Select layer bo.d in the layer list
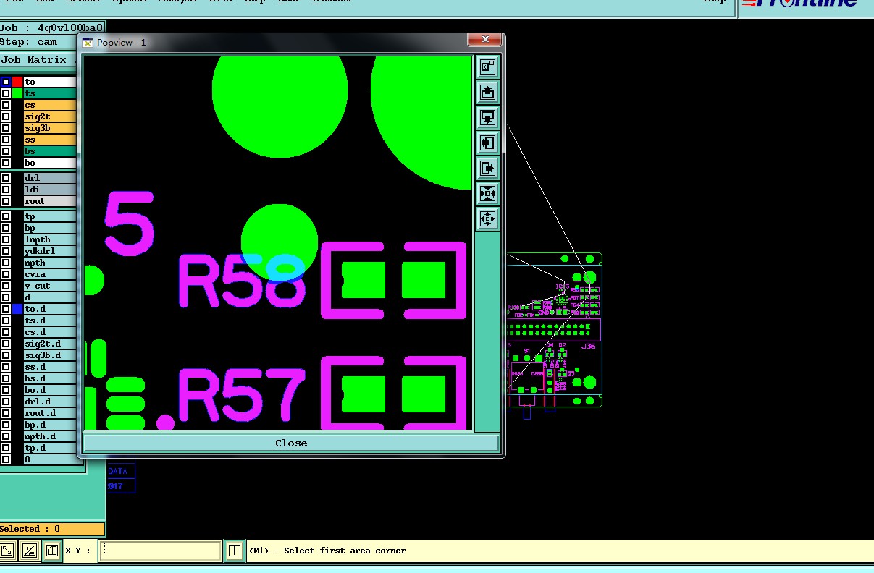Screen dimensions: 874x573 (49, 390)
